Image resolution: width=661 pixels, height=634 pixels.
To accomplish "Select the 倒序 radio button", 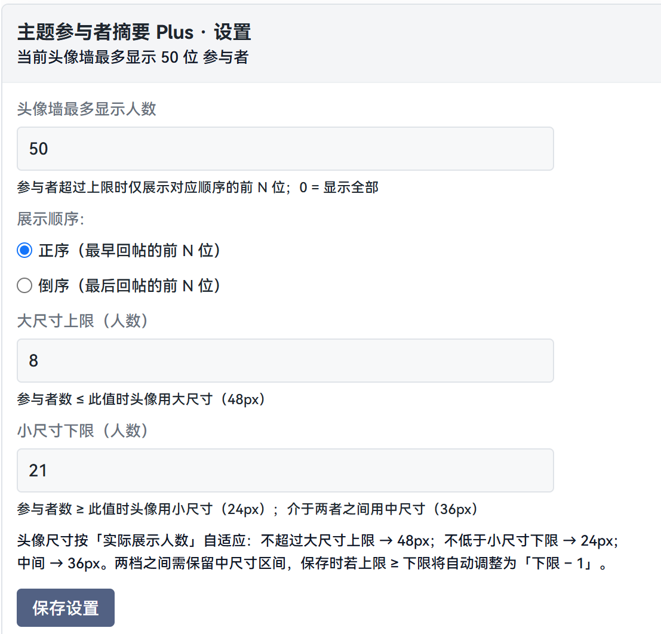I will click(x=24, y=285).
